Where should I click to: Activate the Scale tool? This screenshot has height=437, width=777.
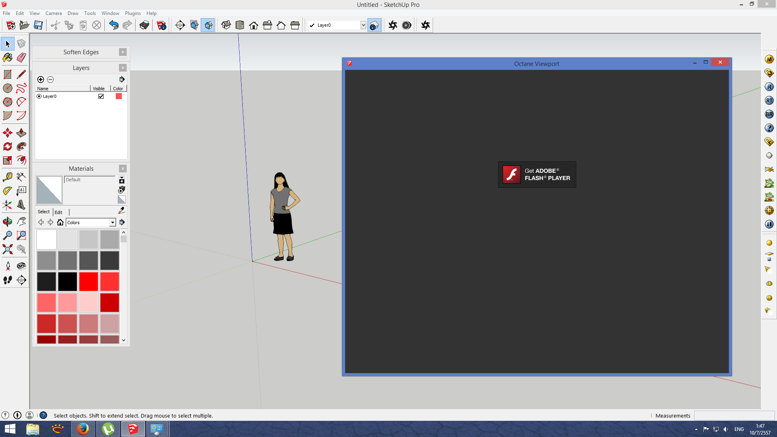coord(7,160)
